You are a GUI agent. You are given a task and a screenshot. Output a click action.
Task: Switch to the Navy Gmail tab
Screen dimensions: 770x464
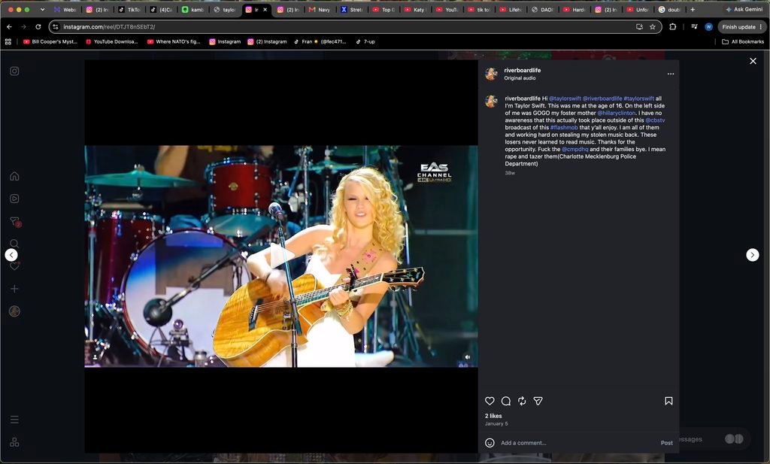tap(320, 9)
